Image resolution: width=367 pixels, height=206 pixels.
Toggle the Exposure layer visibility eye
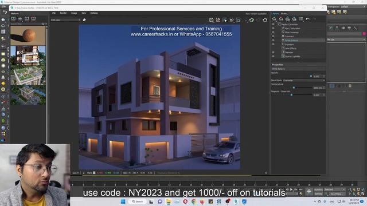(273, 44)
